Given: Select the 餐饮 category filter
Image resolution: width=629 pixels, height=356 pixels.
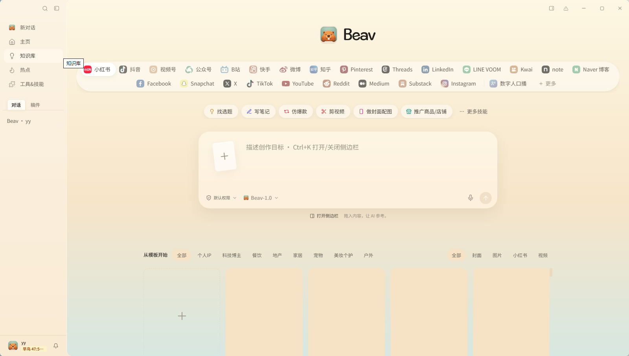Looking at the screenshot, I should pos(257,256).
